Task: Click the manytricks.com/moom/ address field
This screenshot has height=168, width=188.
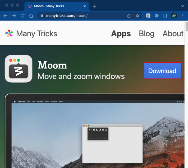Action: (84, 16)
